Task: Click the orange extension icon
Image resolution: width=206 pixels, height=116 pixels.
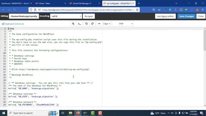Action: [x=197, y=10]
